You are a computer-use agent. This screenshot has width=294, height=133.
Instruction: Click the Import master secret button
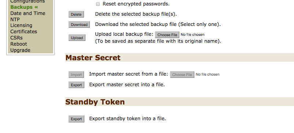click(x=76, y=75)
